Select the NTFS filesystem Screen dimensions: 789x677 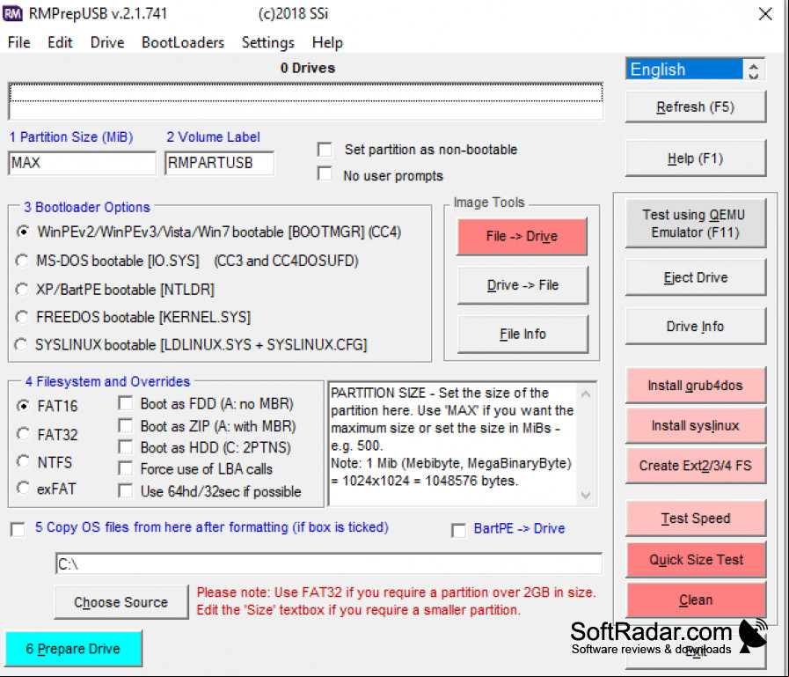point(23,461)
